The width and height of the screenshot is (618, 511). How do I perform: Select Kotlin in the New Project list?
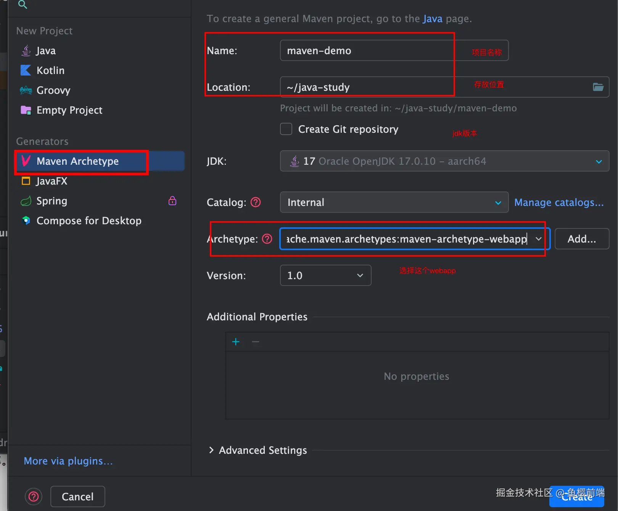[50, 71]
